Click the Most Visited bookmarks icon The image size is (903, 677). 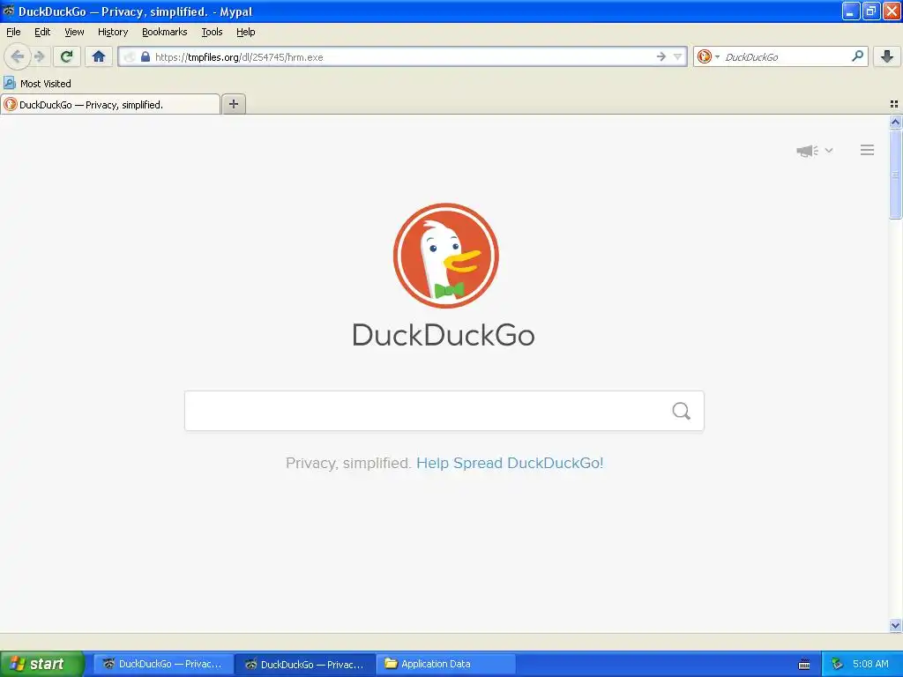9,83
